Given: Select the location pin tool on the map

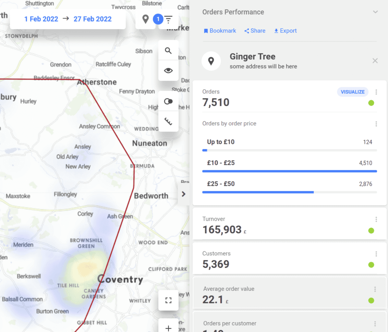Looking at the screenshot, I should [145, 19].
